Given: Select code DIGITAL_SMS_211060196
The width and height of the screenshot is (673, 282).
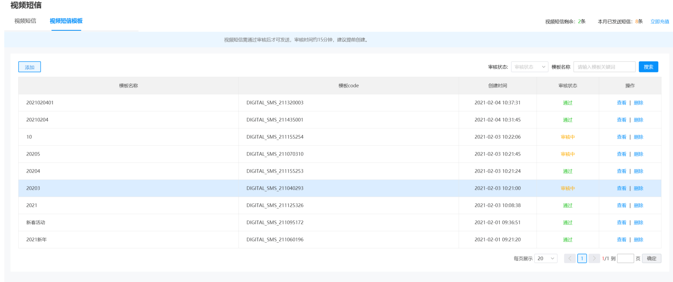Looking at the screenshot, I should click(x=275, y=240).
